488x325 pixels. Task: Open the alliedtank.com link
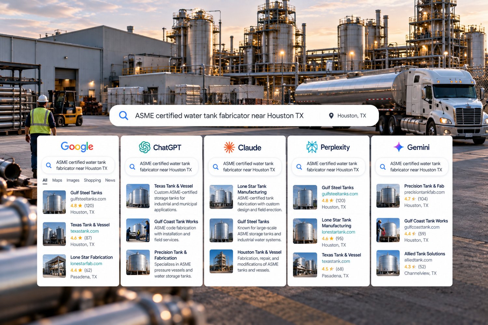click(418, 260)
